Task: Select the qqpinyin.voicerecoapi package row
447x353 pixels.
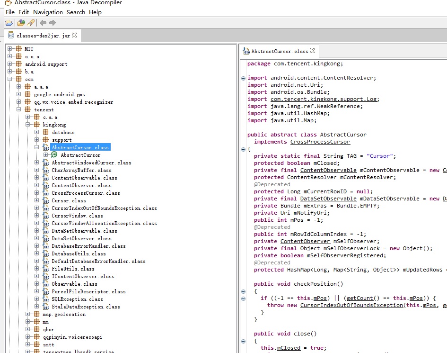Action: point(72,337)
